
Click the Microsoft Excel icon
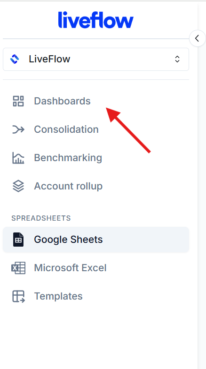point(18,268)
